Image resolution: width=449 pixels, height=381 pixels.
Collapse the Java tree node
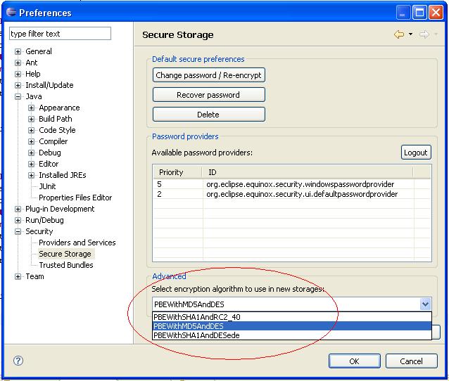coord(18,96)
